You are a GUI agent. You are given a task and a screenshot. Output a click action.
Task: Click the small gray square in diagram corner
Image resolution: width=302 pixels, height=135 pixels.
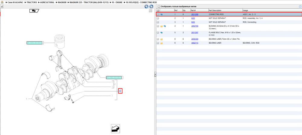[x=150, y=11]
